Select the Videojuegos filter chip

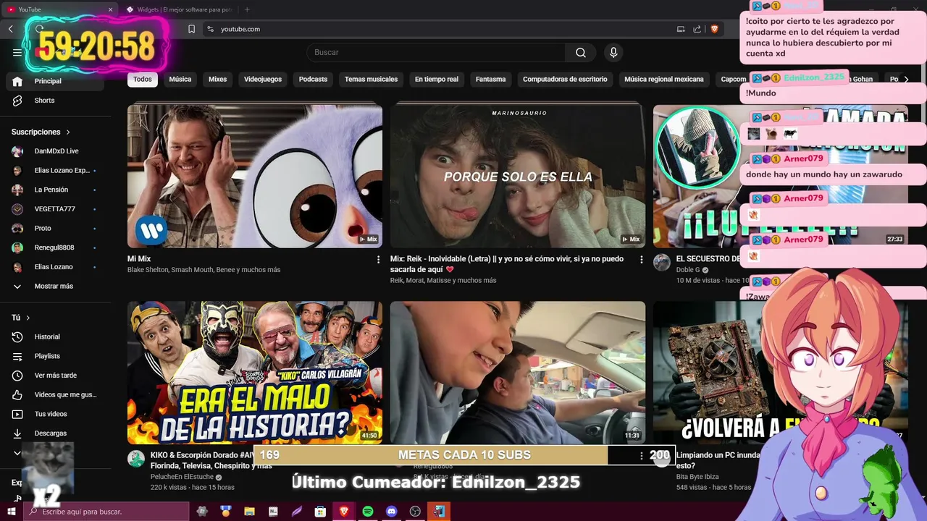[263, 79]
